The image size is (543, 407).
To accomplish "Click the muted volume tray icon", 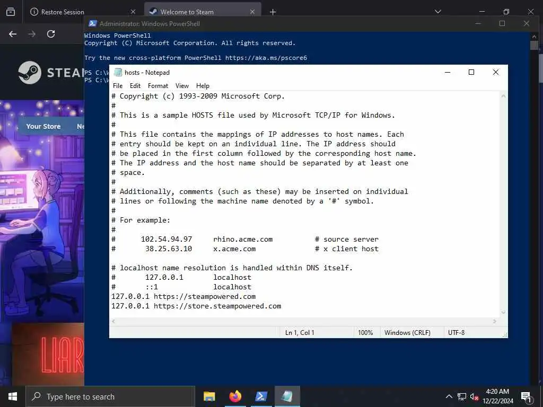I will coord(474,396).
